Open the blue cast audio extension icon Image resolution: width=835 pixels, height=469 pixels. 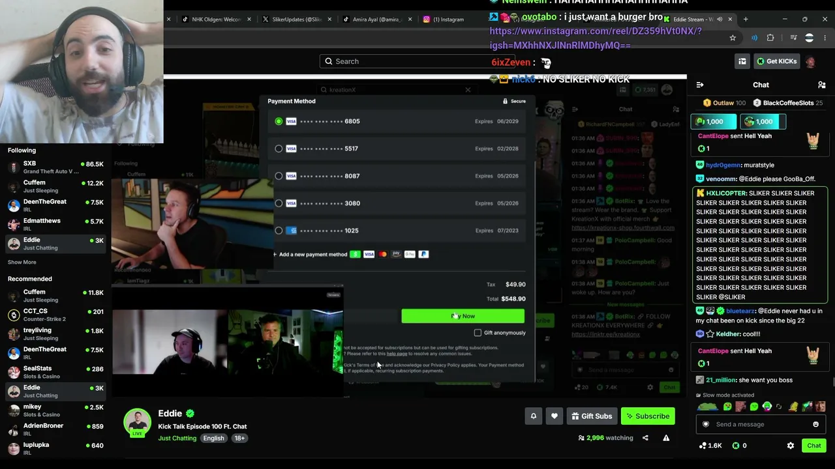click(x=754, y=38)
